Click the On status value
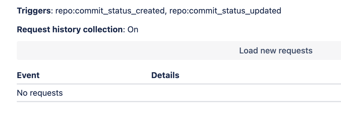The image size is (341, 128). pyautogui.click(x=133, y=30)
